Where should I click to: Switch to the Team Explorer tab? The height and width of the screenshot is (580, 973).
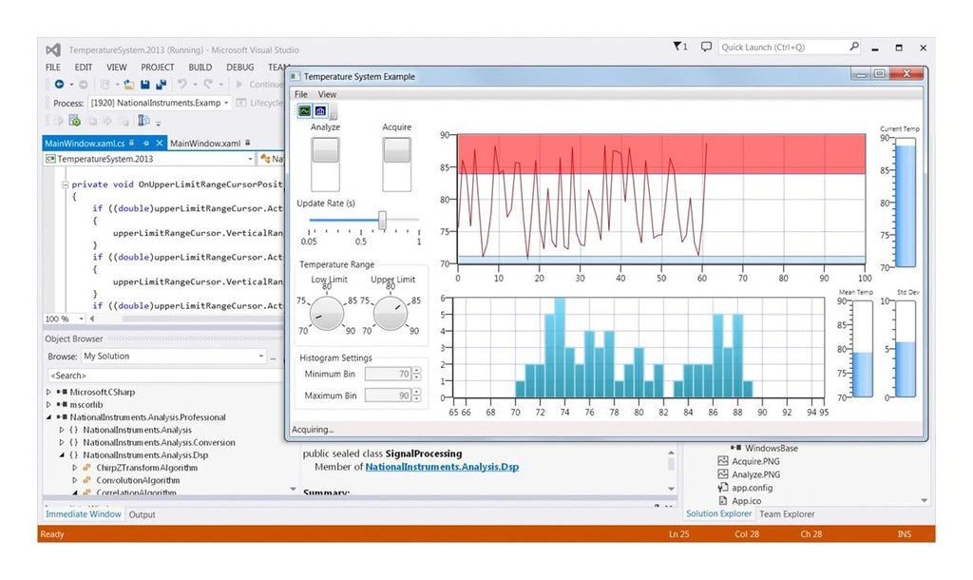point(787,514)
